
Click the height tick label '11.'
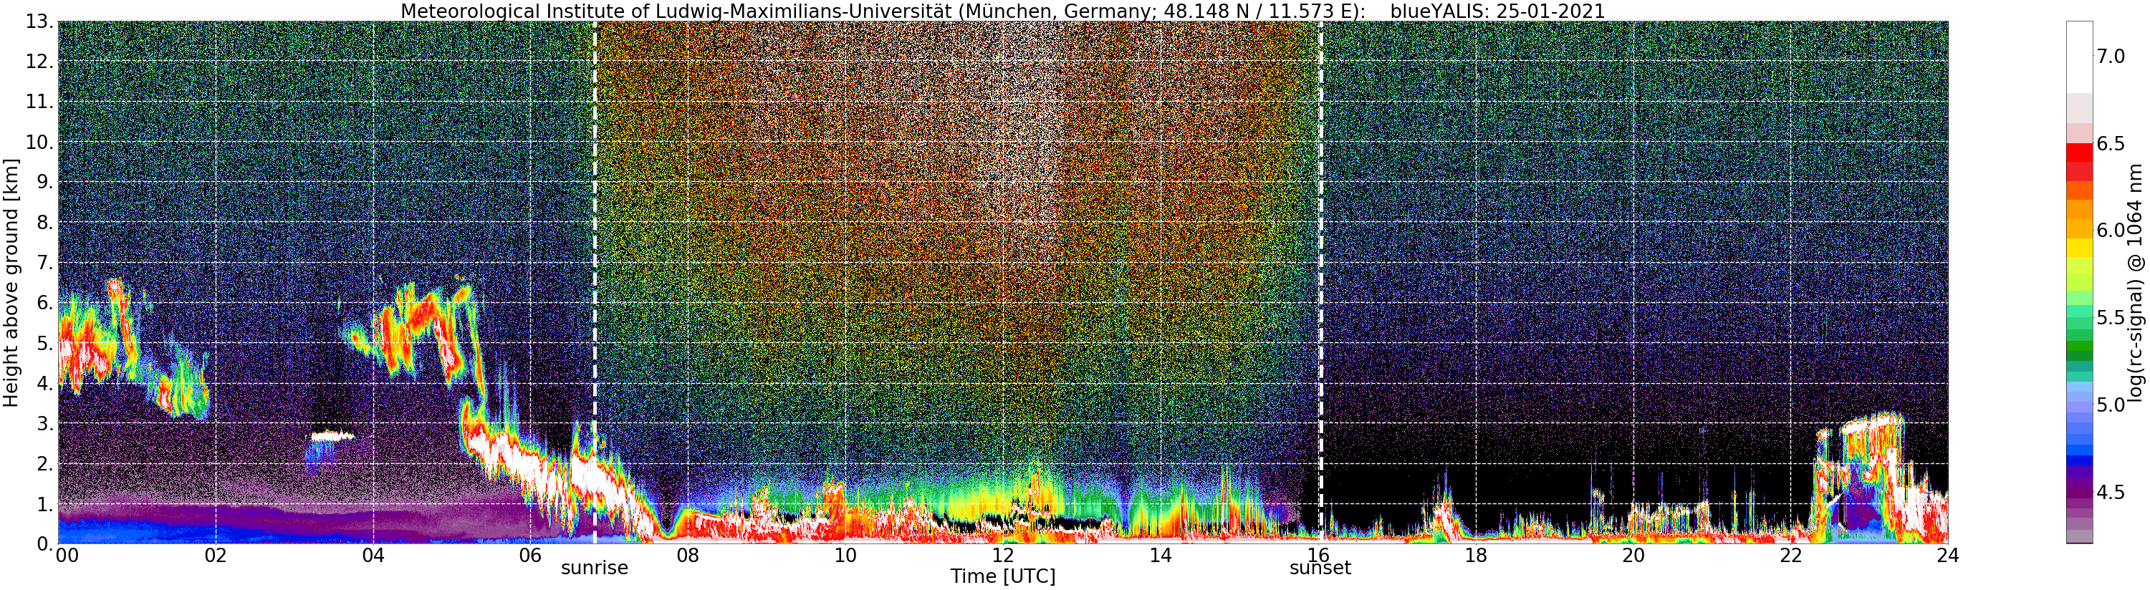coord(41,101)
